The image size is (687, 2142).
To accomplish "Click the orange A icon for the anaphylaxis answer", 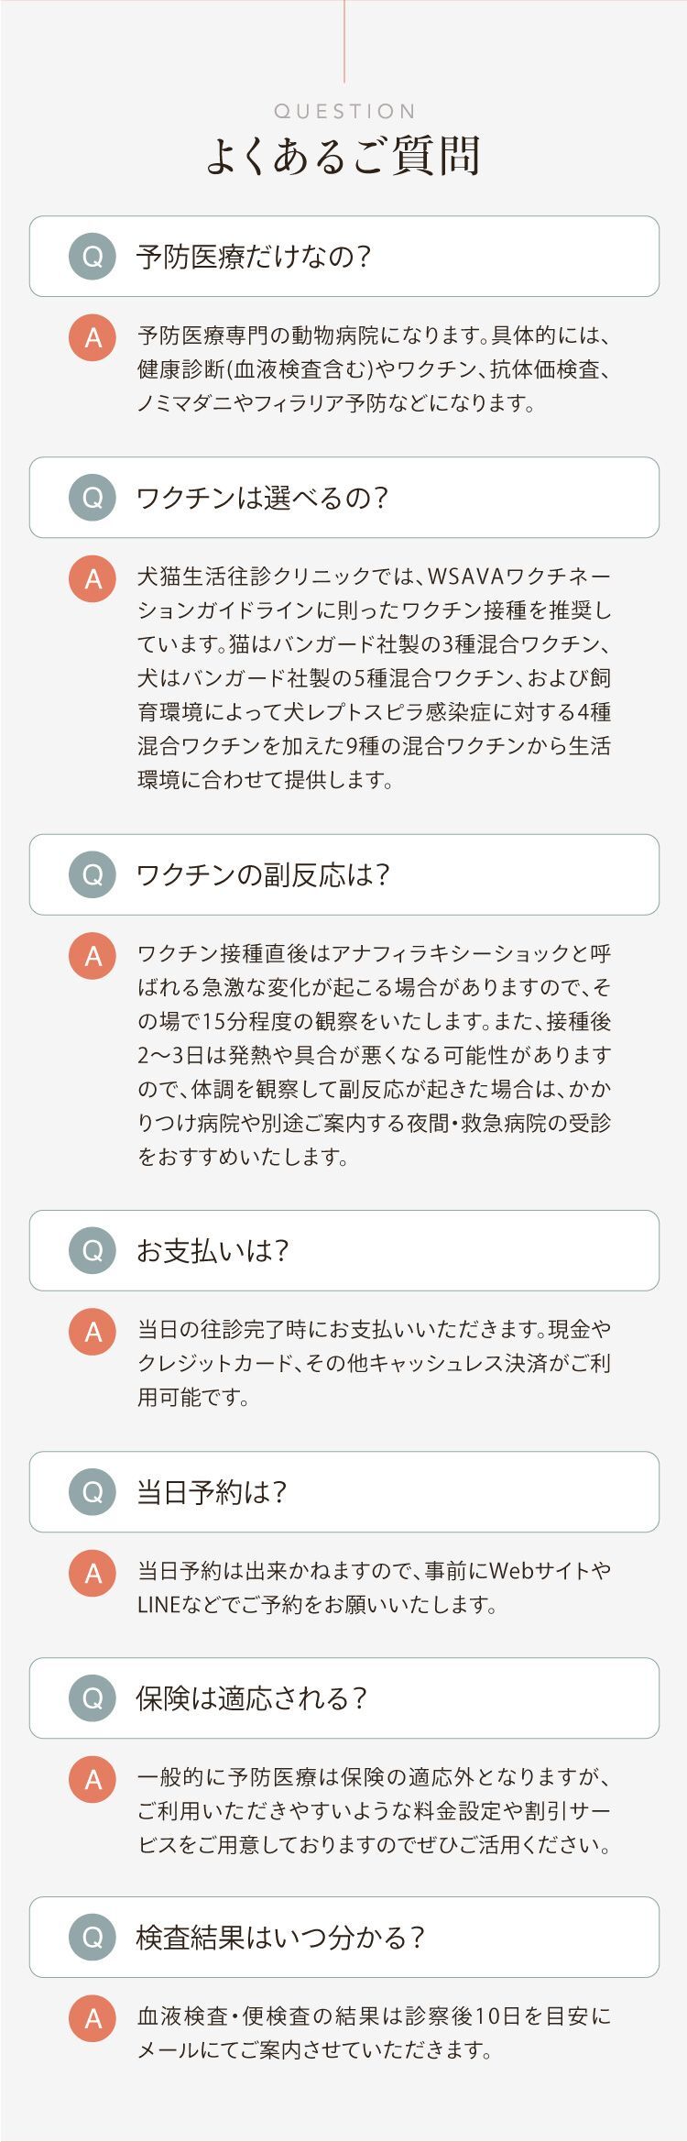I will [x=93, y=955].
